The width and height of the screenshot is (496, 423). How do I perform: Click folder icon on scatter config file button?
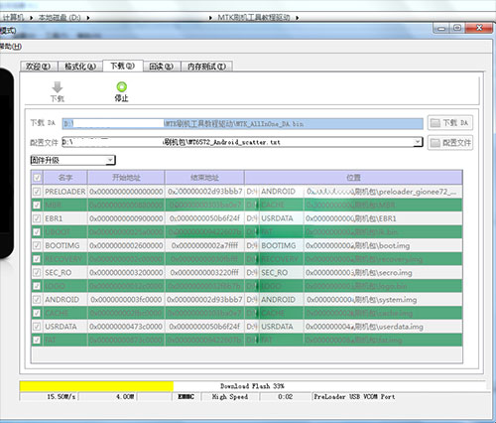[x=435, y=143]
